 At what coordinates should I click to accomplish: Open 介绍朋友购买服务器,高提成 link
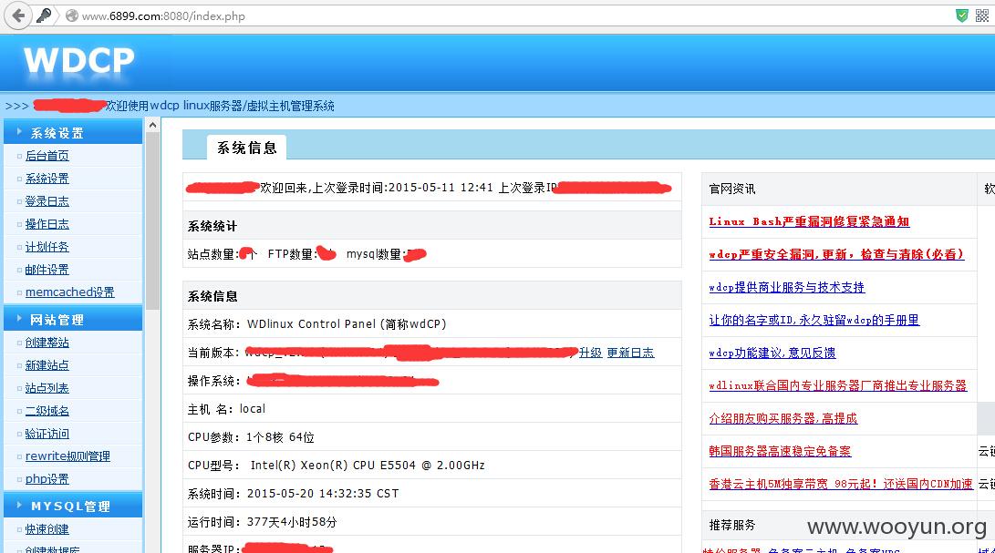(x=783, y=418)
